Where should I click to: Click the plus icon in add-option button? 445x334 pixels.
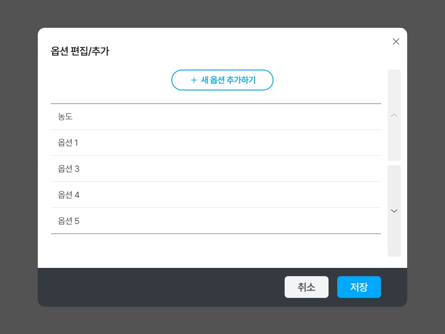pos(194,80)
